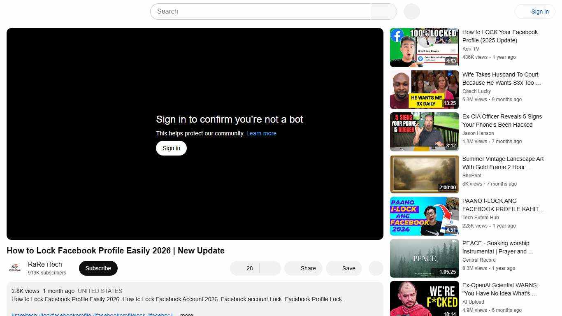Click the circular icon right of the search bar
562x316 pixels.
point(411,12)
